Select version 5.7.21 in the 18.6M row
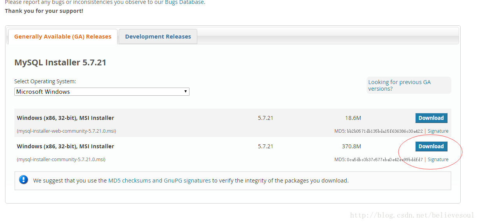 pyautogui.click(x=265, y=118)
